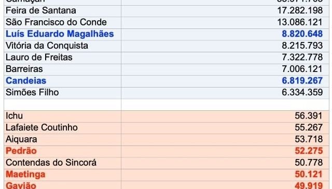
Task: Select the red Maetinga cell
Action: (62, 175)
